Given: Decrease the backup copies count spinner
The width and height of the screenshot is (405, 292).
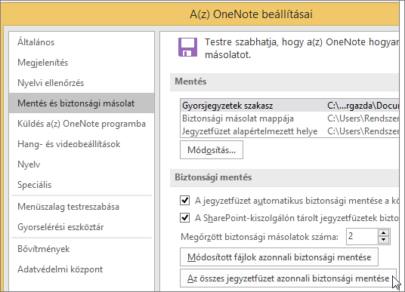Looking at the screenshot, I should [x=384, y=240].
